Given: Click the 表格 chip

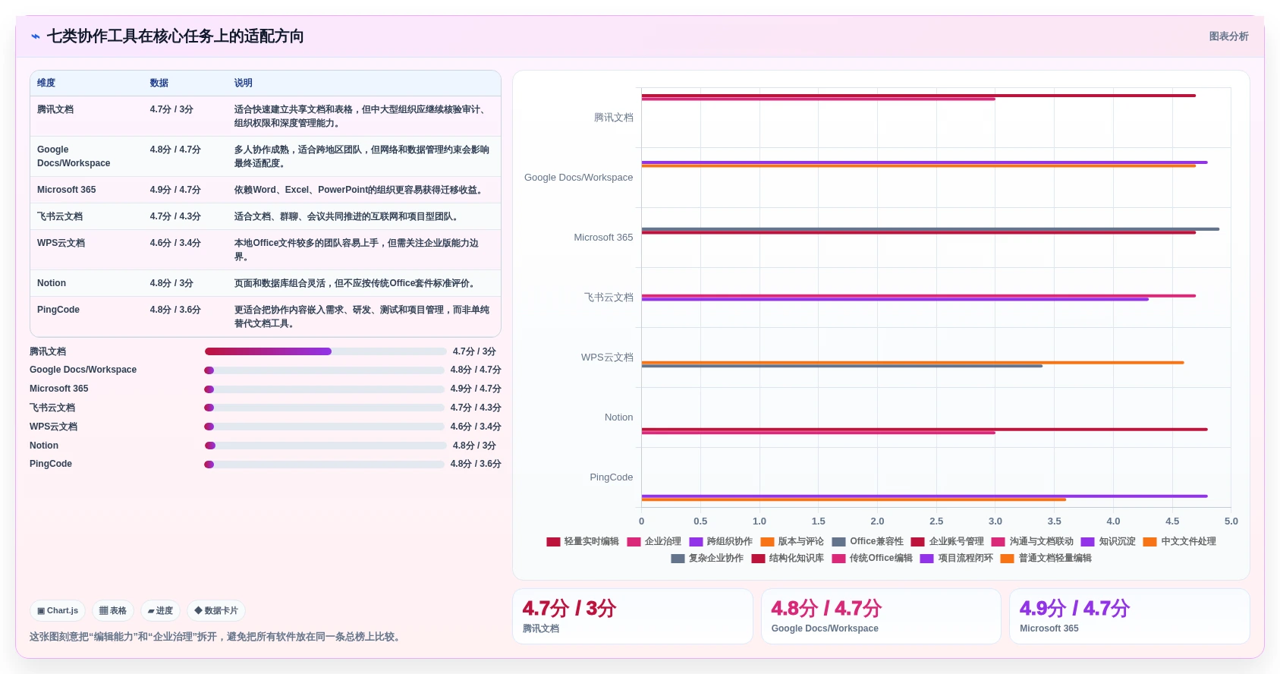Looking at the screenshot, I should 113,610.
